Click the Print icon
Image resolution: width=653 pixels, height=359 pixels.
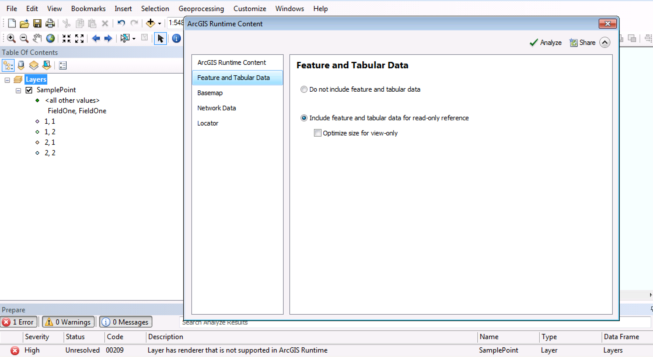click(50, 23)
